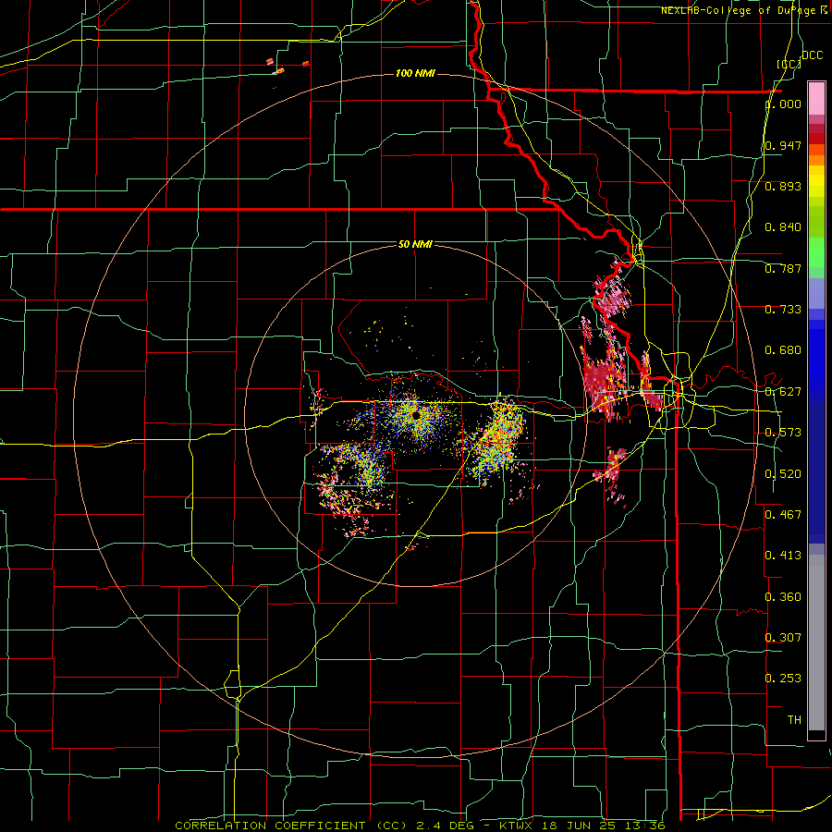The height and width of the screenshot is (832, 832).
Task: Click the gray bottom segment of the color bar
Action: tap(816, 642)
